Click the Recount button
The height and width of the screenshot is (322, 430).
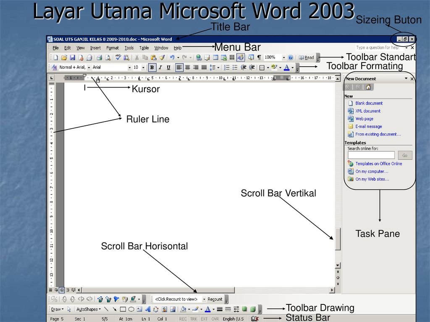pos(215,299)
